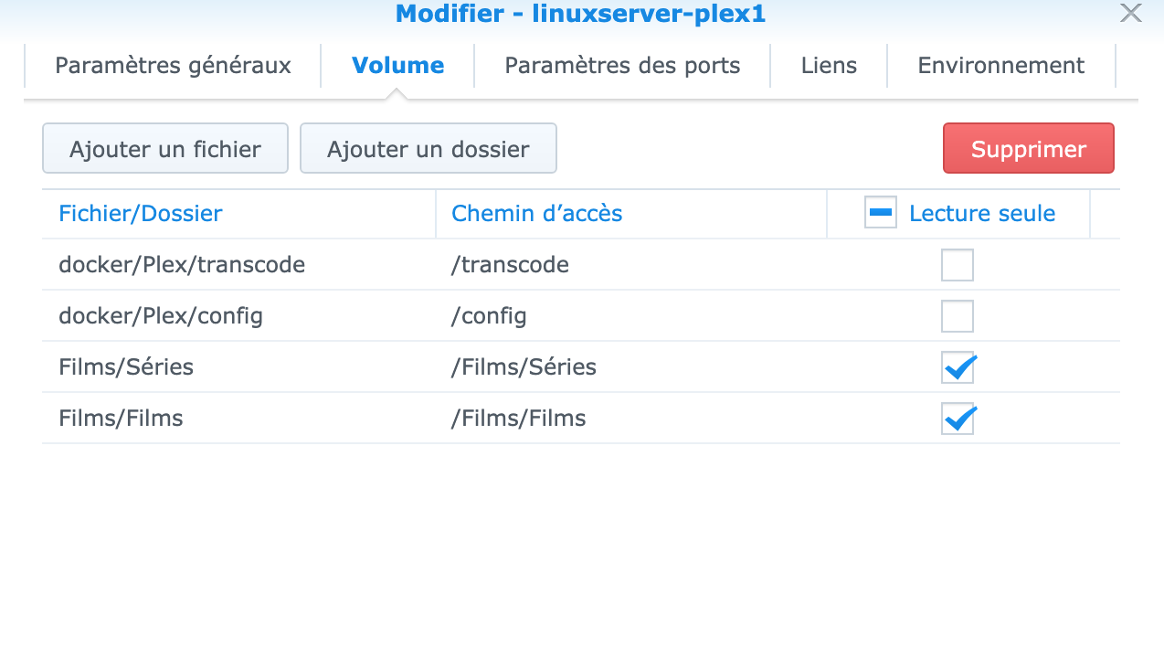Screen dimensions: 1164x658
Task: Uncheck read-only for Films/Séries
Action: point(958,367)
